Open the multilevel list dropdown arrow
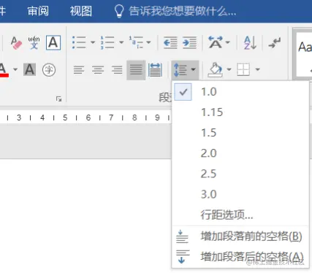The image size is (312, 273). (148, 42)
